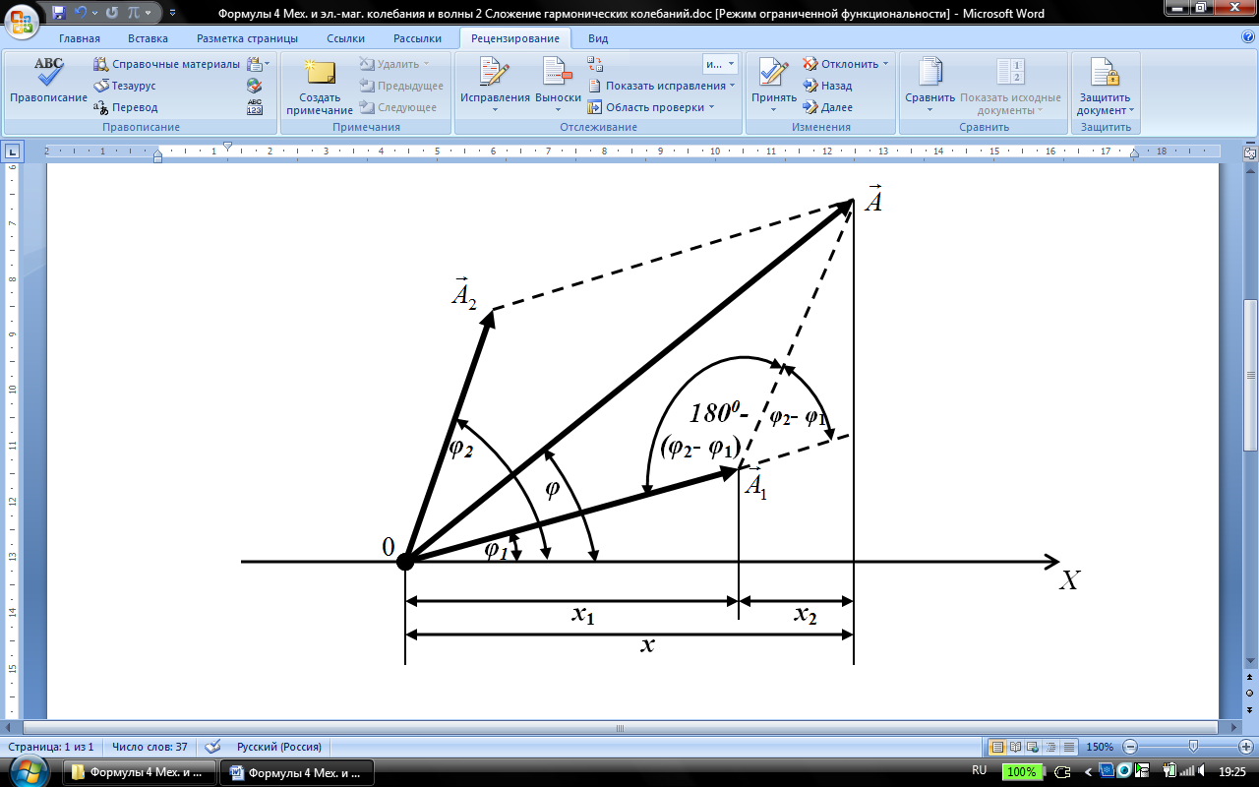Reject change with Отклонить
Viewport: 1259px width, 787px height.
point(839,64)
